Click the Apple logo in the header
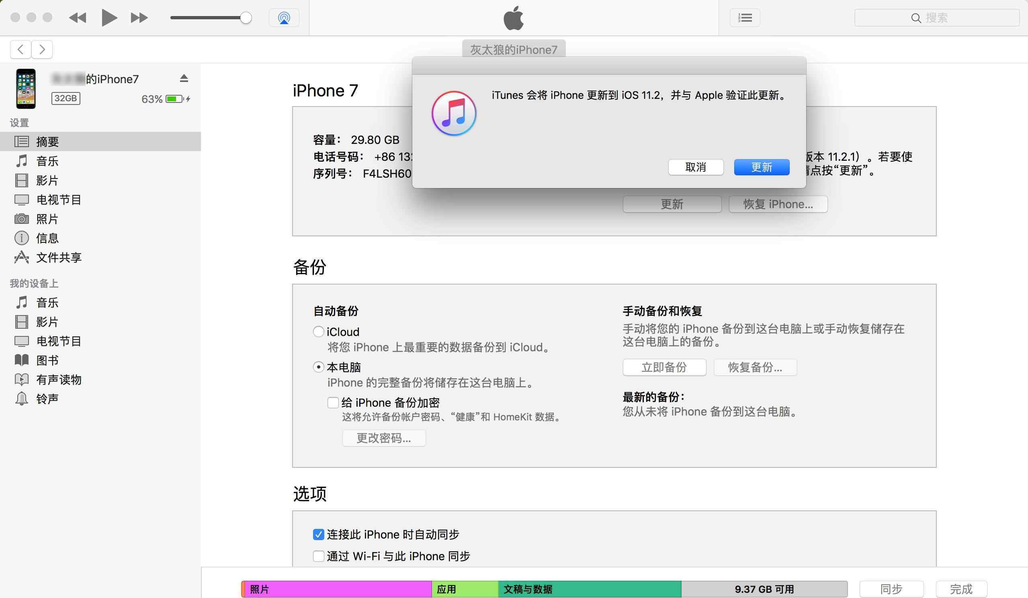This screenshot has height=598, width=1028. (514, 18)
